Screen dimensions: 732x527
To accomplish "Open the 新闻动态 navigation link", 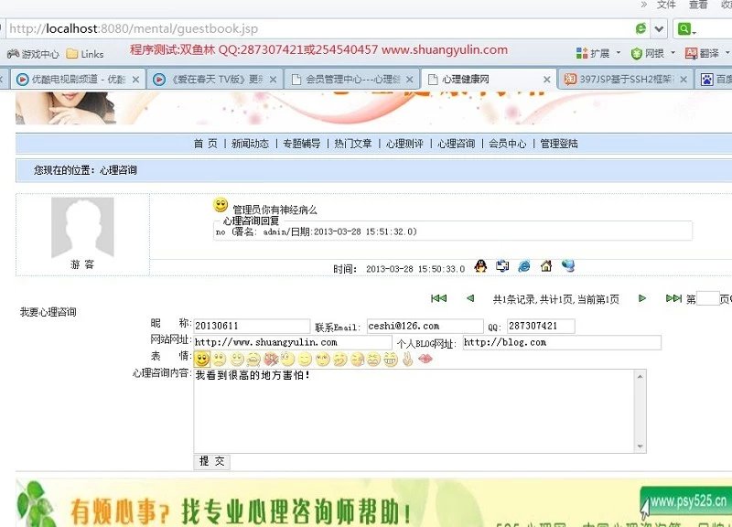I will tap(250, 144).
